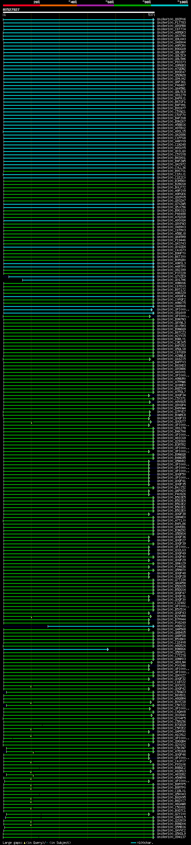This screenshot has width=191, height=845.
Task: Select the UniRef100_Q16ZI5 label
Action: pos(171,359)
